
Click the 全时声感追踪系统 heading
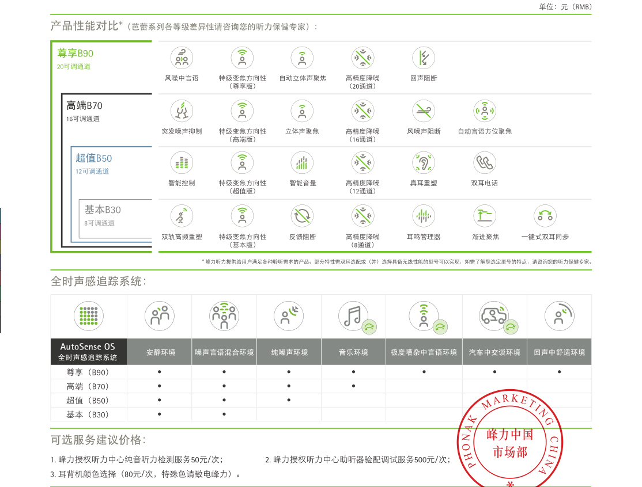click(x=99, y=281)
